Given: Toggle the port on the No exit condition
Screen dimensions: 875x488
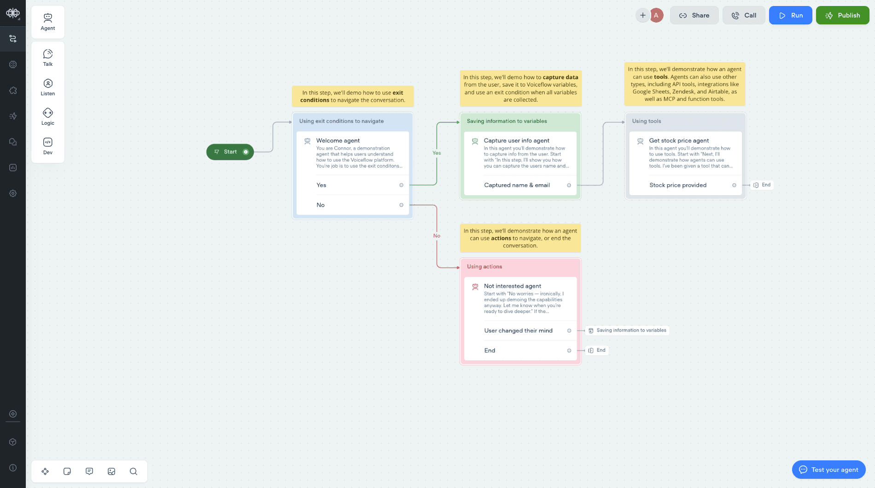Looking at the screenshot, I should pos(401,205).
